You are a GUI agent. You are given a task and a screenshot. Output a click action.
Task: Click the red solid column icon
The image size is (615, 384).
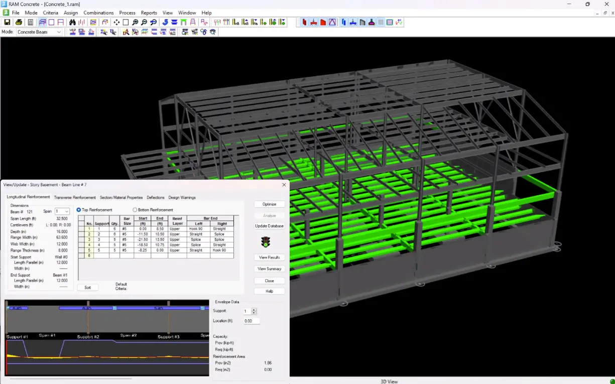(304, 22)
